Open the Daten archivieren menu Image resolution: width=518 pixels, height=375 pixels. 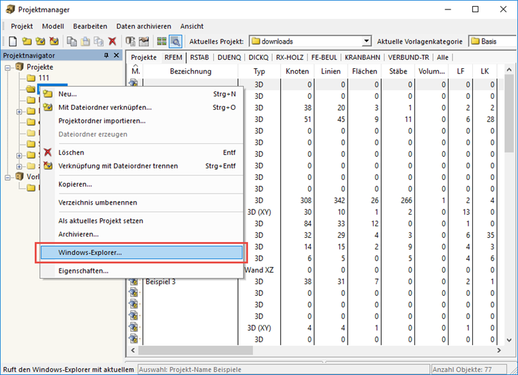point(144,26)
